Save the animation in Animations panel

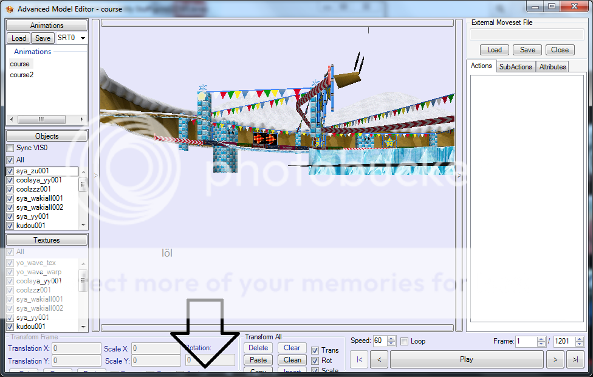point(43,38)
